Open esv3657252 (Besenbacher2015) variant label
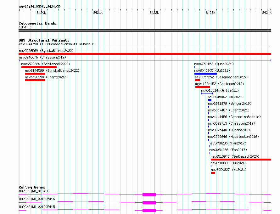 click(221, 77)
